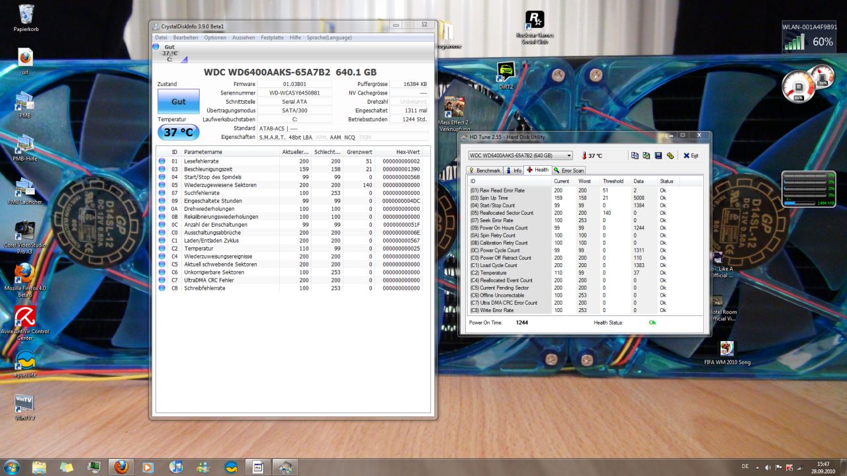Open Rockstar Games Social Club icon

coord(535,27)
